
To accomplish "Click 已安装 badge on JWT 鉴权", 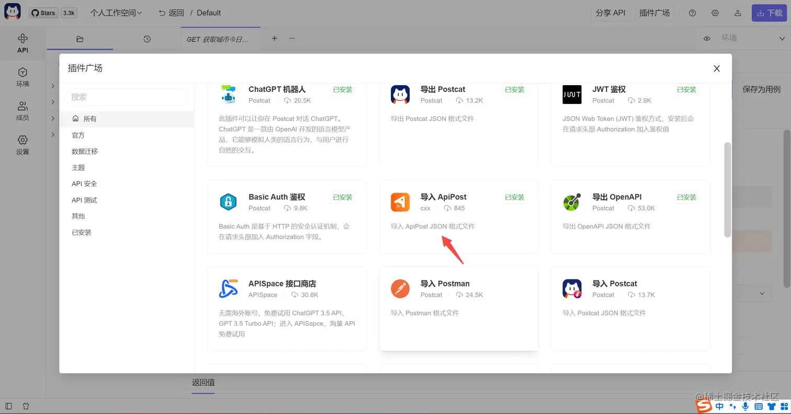I will pos(686,90).
